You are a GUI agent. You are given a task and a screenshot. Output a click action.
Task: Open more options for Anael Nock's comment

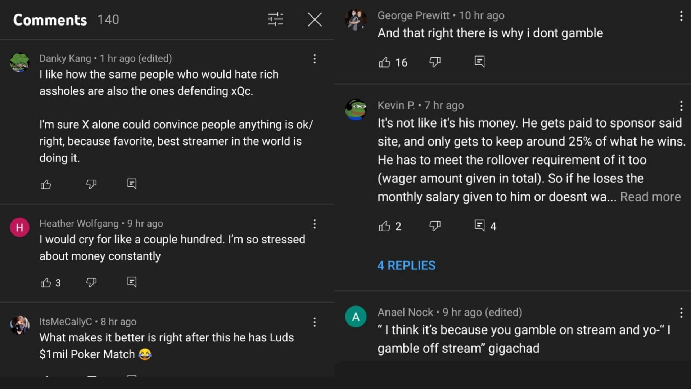point(681,313)
